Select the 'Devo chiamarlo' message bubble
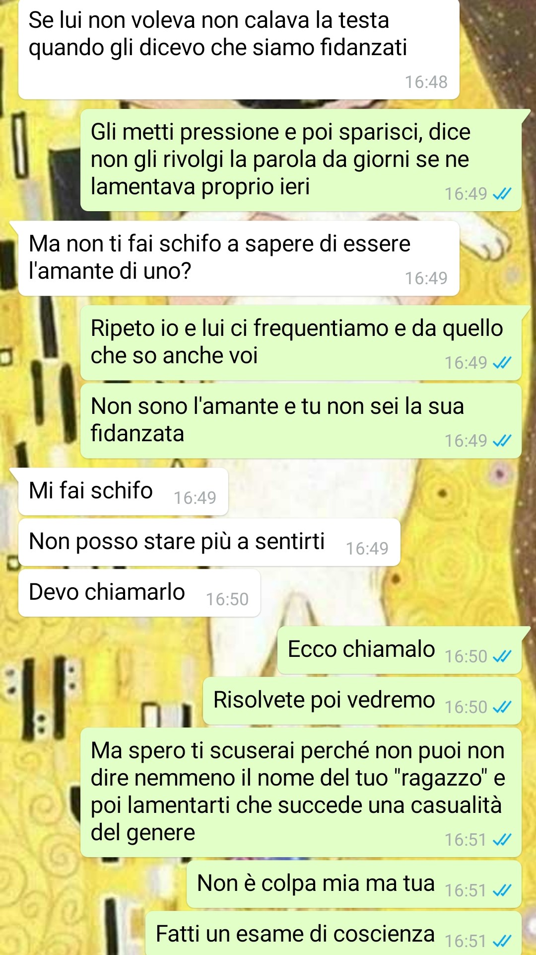The image size is (536, 955). pyautogui.click(x=139, y=593)
